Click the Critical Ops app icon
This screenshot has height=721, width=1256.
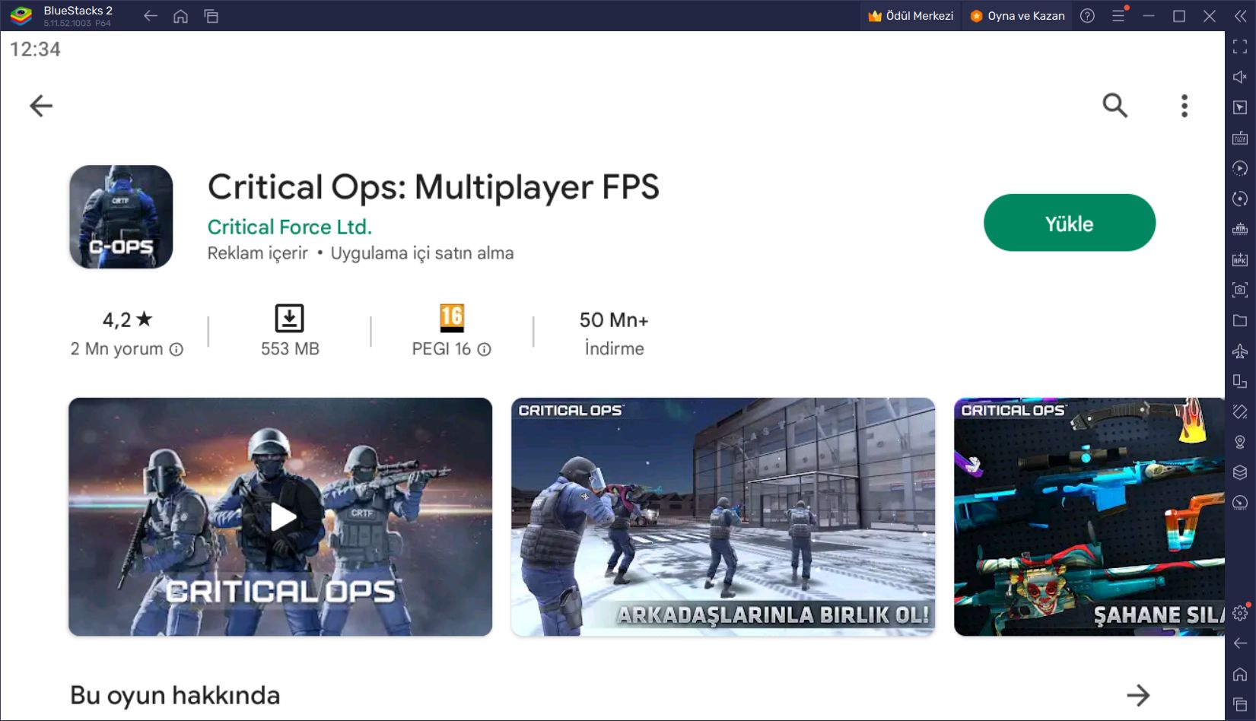coord(121,217)
